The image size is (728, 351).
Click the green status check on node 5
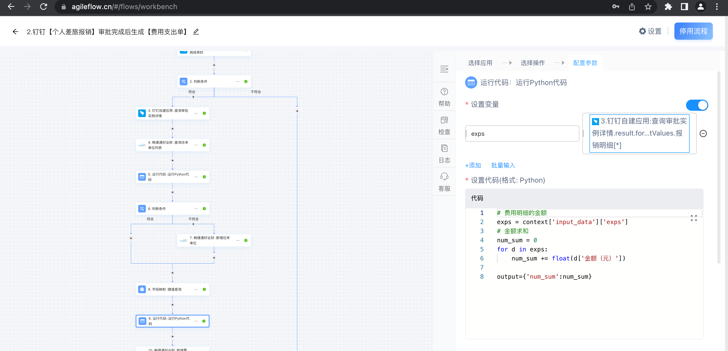pos(204,177)
